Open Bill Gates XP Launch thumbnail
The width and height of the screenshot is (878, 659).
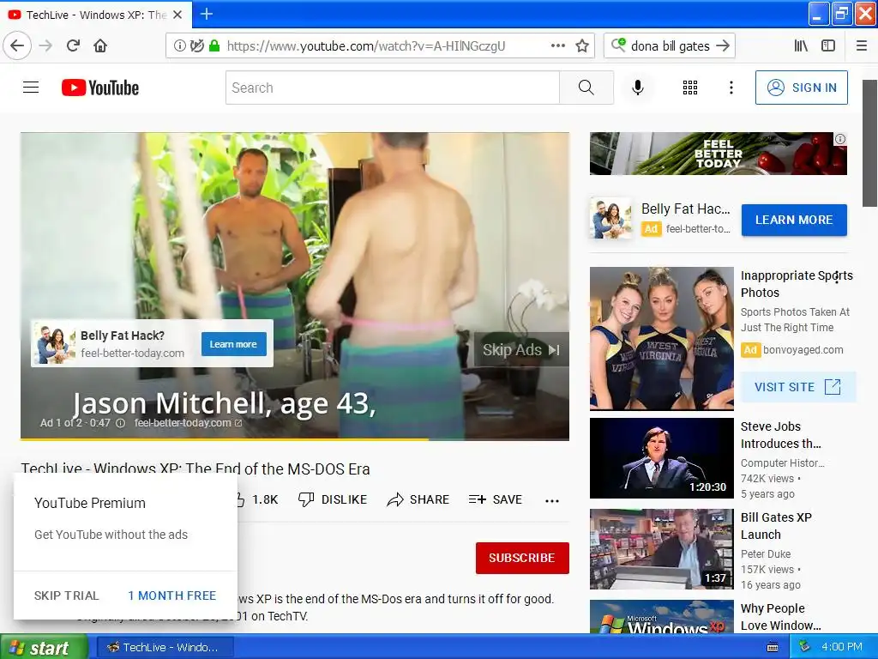pos(662,549)
